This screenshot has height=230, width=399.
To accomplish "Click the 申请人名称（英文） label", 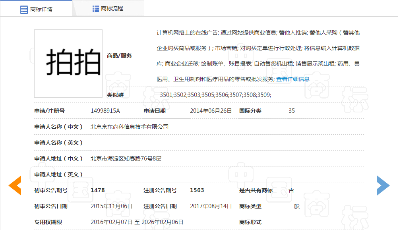I will (58, 143).
